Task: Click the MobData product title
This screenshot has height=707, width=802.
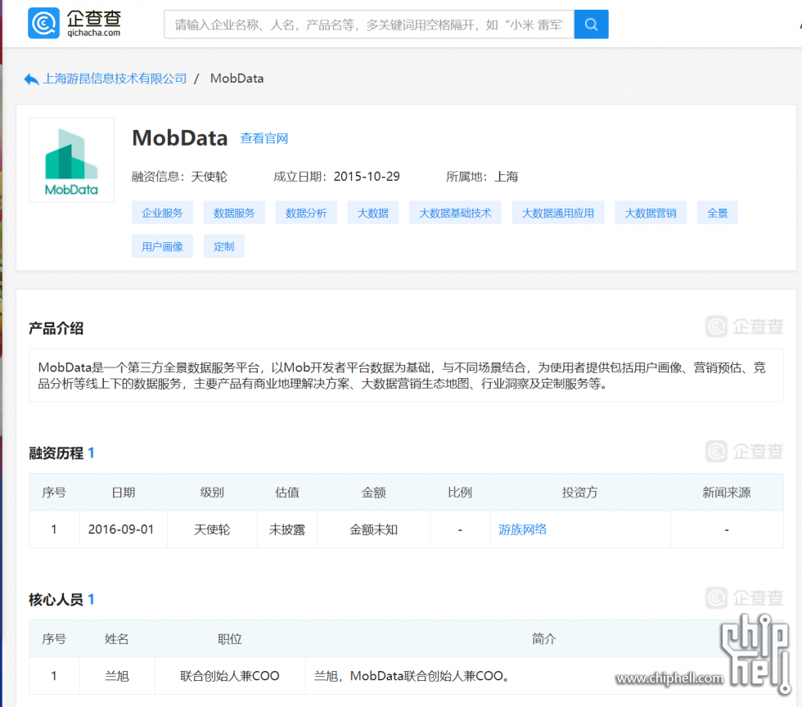Action: point(179,138)
